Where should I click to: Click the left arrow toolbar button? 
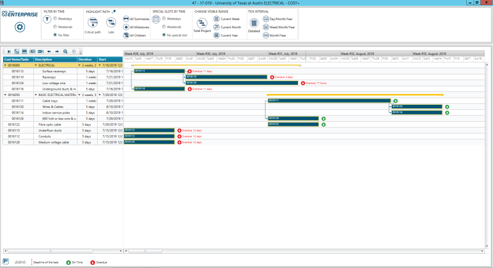tap(49, 51)
